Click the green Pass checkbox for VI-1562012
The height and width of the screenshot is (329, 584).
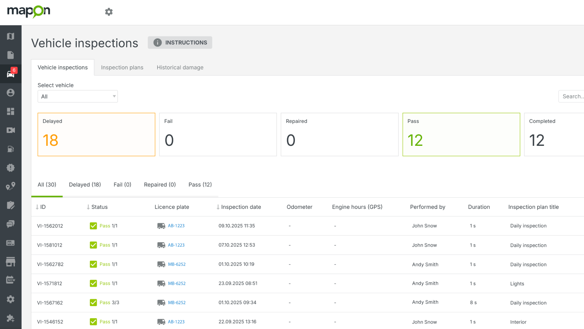pos(93,226)
